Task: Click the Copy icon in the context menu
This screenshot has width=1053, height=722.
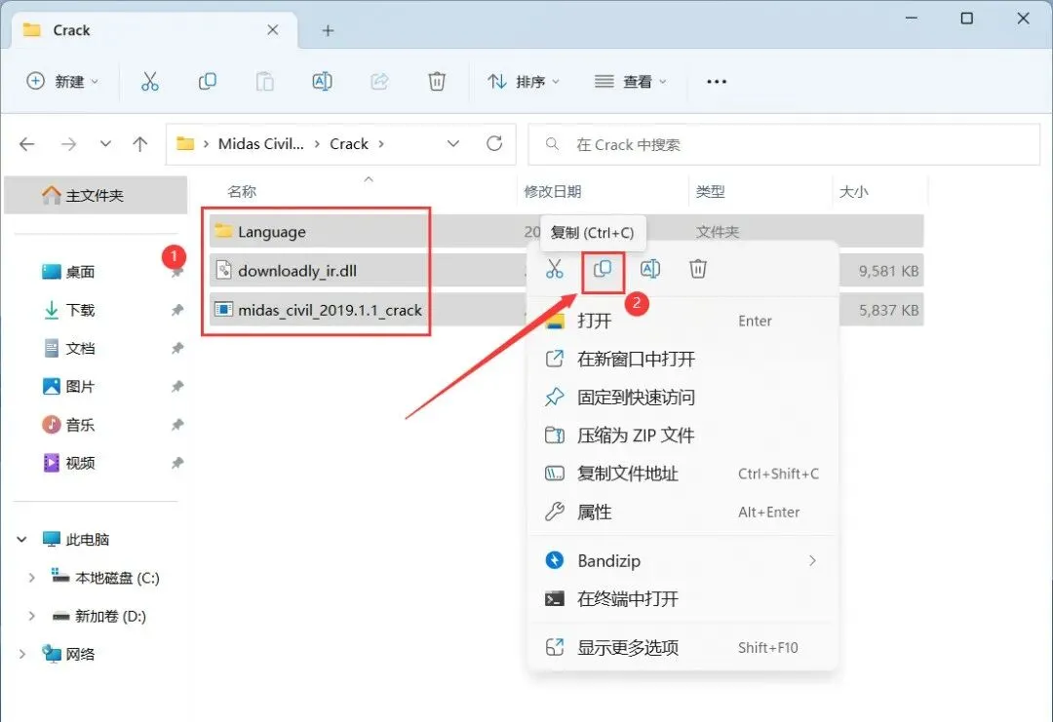Action: (x=603, y=269)
